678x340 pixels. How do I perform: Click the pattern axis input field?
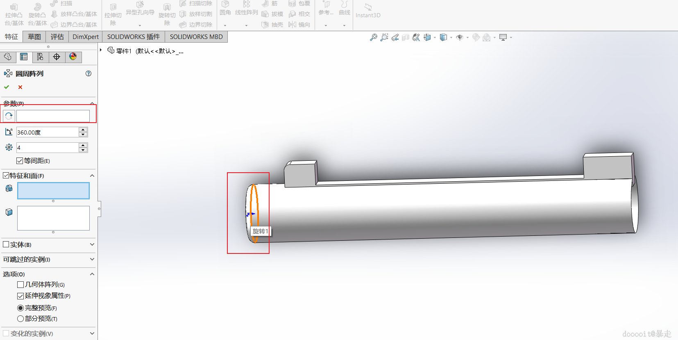point(53,116)
